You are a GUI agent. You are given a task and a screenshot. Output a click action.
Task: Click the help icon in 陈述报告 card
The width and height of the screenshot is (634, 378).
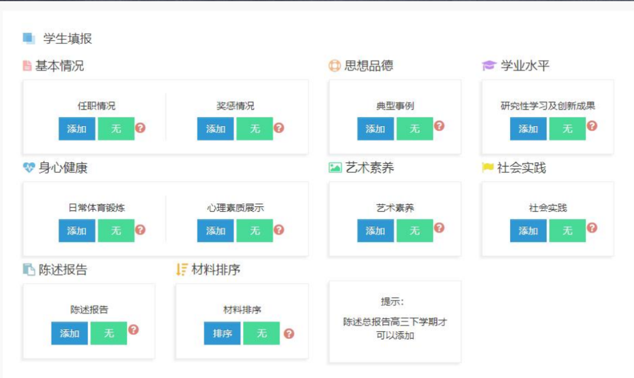133,329
